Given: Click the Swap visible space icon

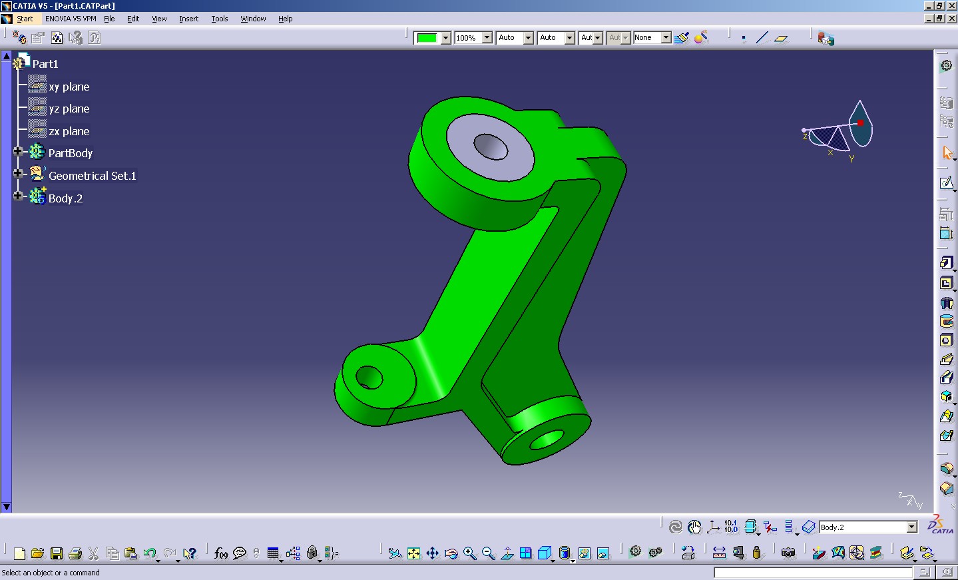Looking at the screenshot, I should coord(602,553).
